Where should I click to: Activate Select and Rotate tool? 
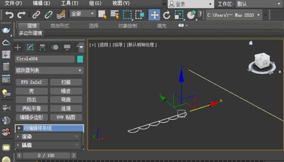tap(167, 15)
